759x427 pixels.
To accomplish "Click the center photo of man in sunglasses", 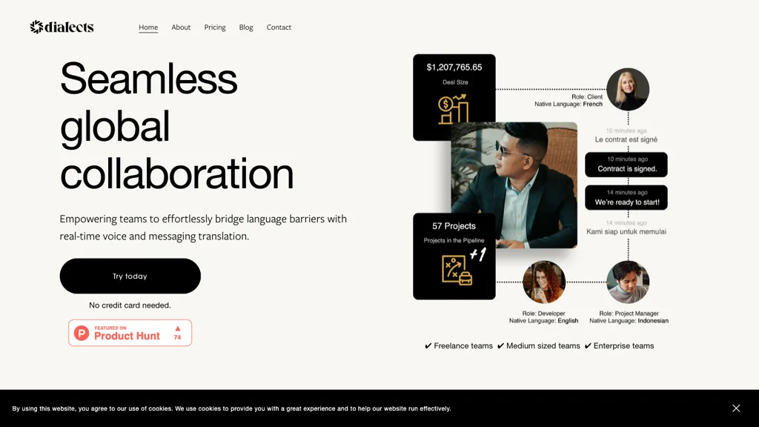I will point(514,185).
